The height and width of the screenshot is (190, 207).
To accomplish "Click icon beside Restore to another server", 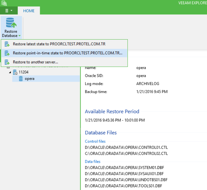I will point(7,62).
